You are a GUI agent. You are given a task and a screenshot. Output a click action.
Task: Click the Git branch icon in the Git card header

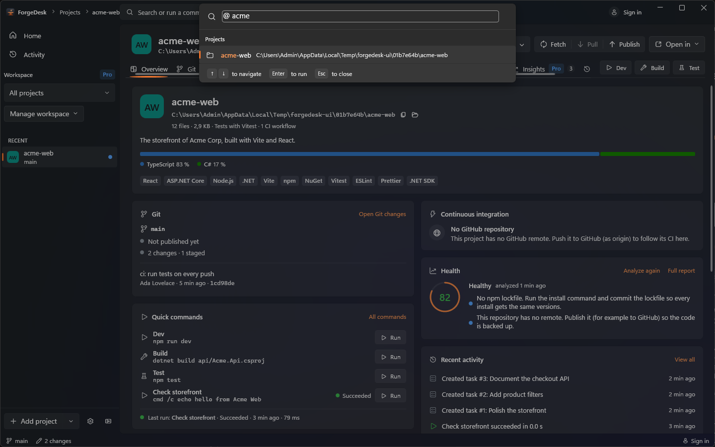(144, 214)
